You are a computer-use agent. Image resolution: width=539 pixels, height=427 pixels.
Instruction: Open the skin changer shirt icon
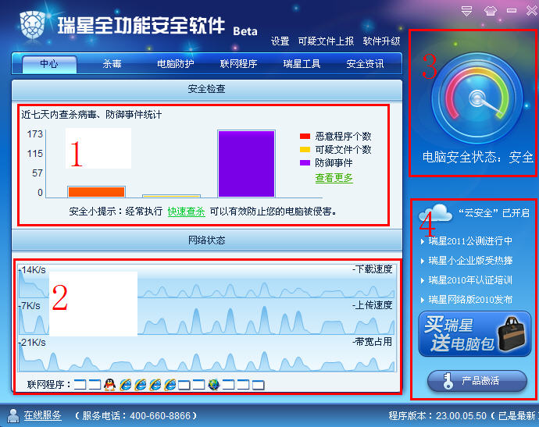(x=491, y=11)
